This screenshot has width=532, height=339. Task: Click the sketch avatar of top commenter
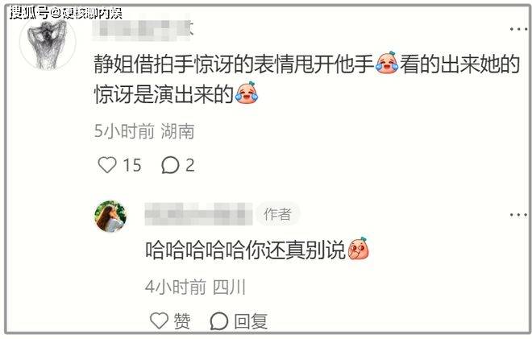click(x=48, y=43)
